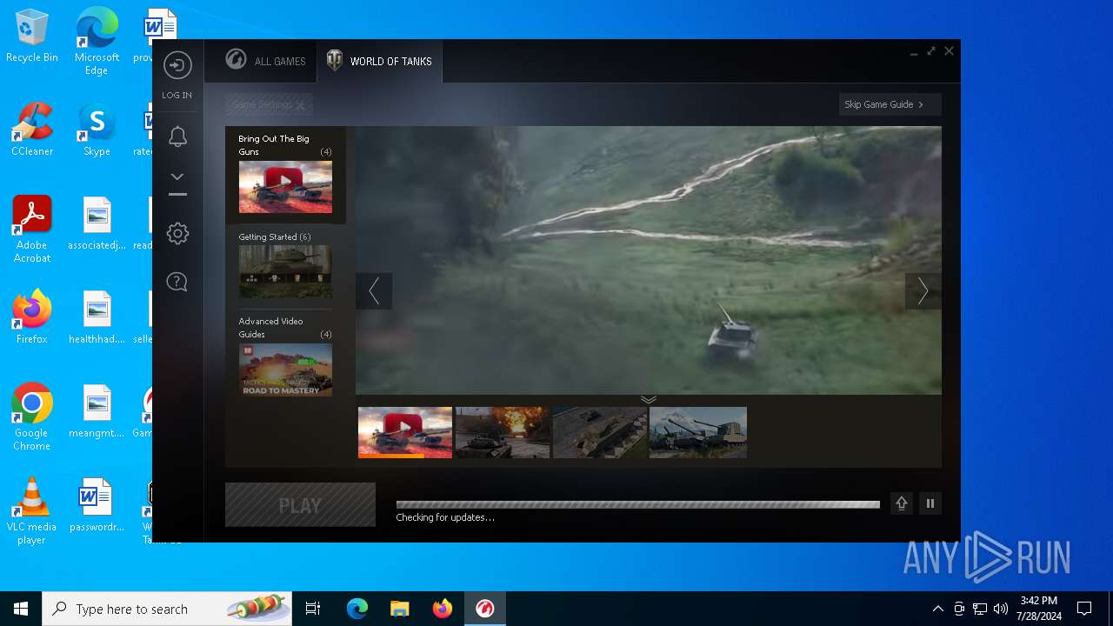Open passwordr Word document on desktop
The width and height of the screenshot is (1113, 626).
97,505
